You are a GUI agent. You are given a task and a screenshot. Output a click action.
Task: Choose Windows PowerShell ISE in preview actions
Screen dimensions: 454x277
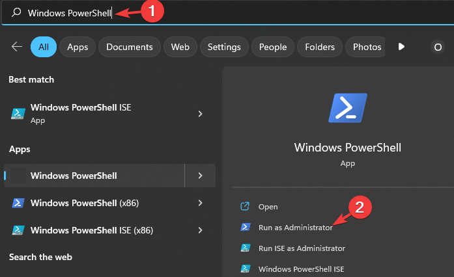(301, 269)
